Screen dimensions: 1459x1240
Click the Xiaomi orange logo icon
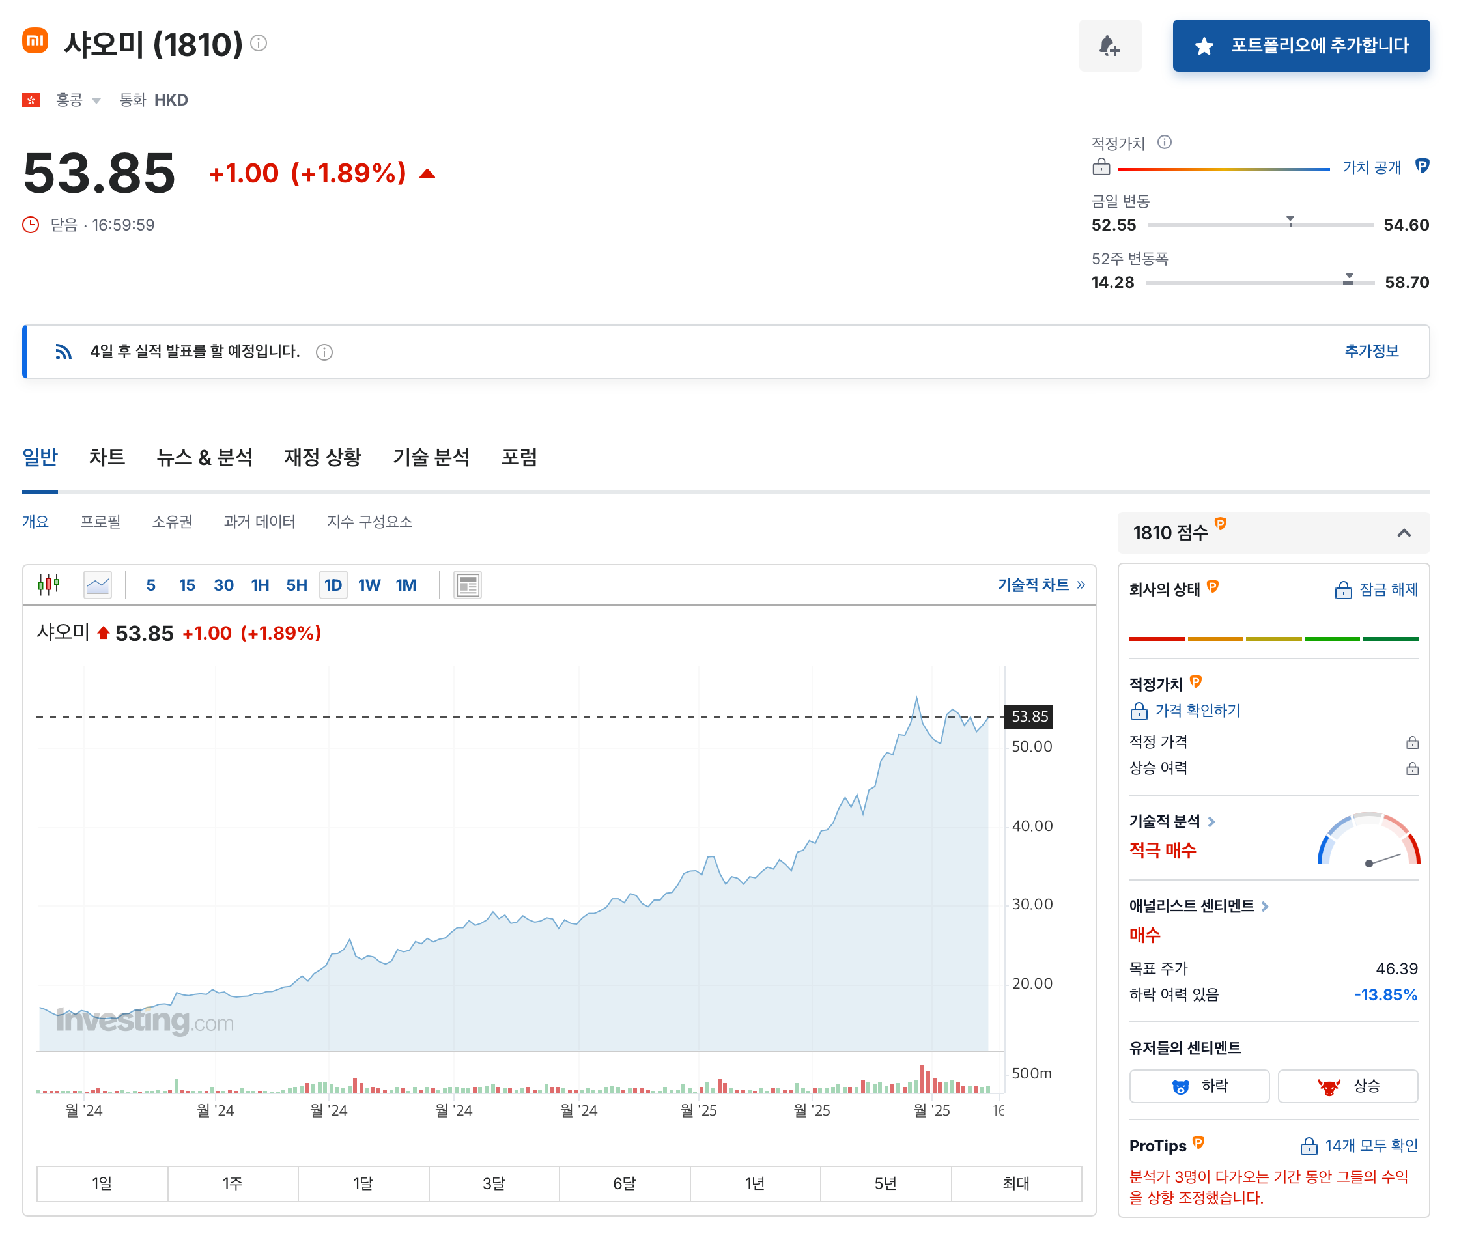tap(35, 41)
